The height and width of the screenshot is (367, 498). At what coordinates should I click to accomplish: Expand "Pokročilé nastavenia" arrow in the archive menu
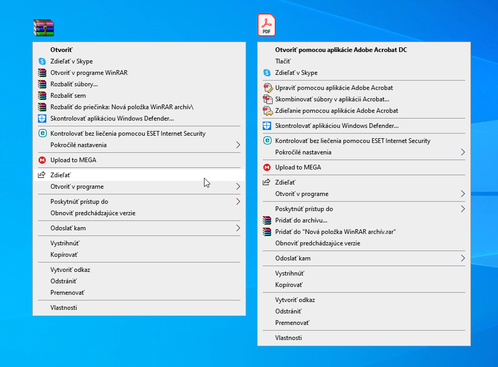pyautogui.click(x=238, y=145)
